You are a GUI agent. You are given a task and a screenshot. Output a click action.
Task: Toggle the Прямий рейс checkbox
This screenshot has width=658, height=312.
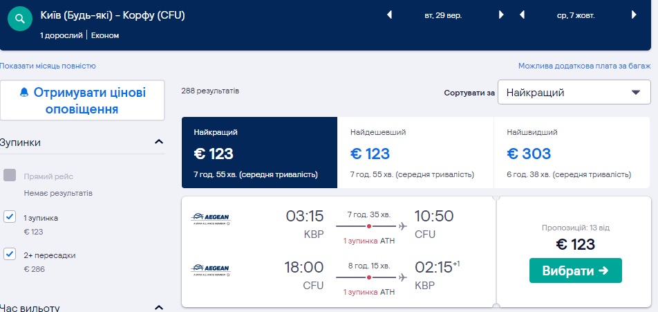(10, 176)
